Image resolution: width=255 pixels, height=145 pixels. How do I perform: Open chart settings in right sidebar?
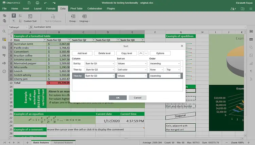click(x=251, y=63)
